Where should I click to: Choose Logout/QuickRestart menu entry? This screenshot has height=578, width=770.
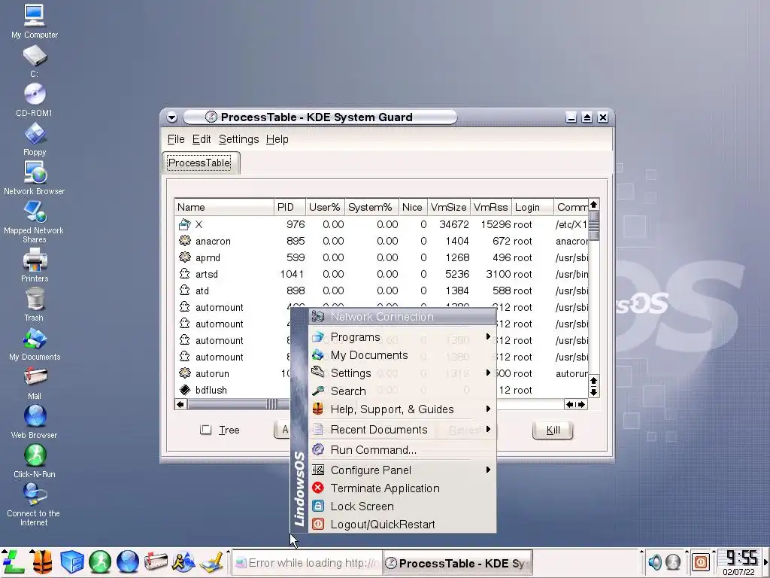(402, 525)
